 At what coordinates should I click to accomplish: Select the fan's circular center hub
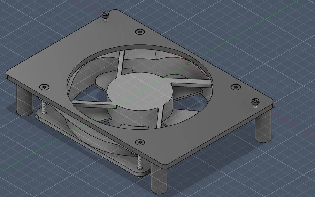click(x=140, y=92)
